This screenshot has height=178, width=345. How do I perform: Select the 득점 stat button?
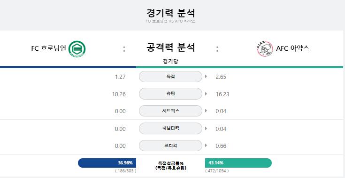click(170, 77)
